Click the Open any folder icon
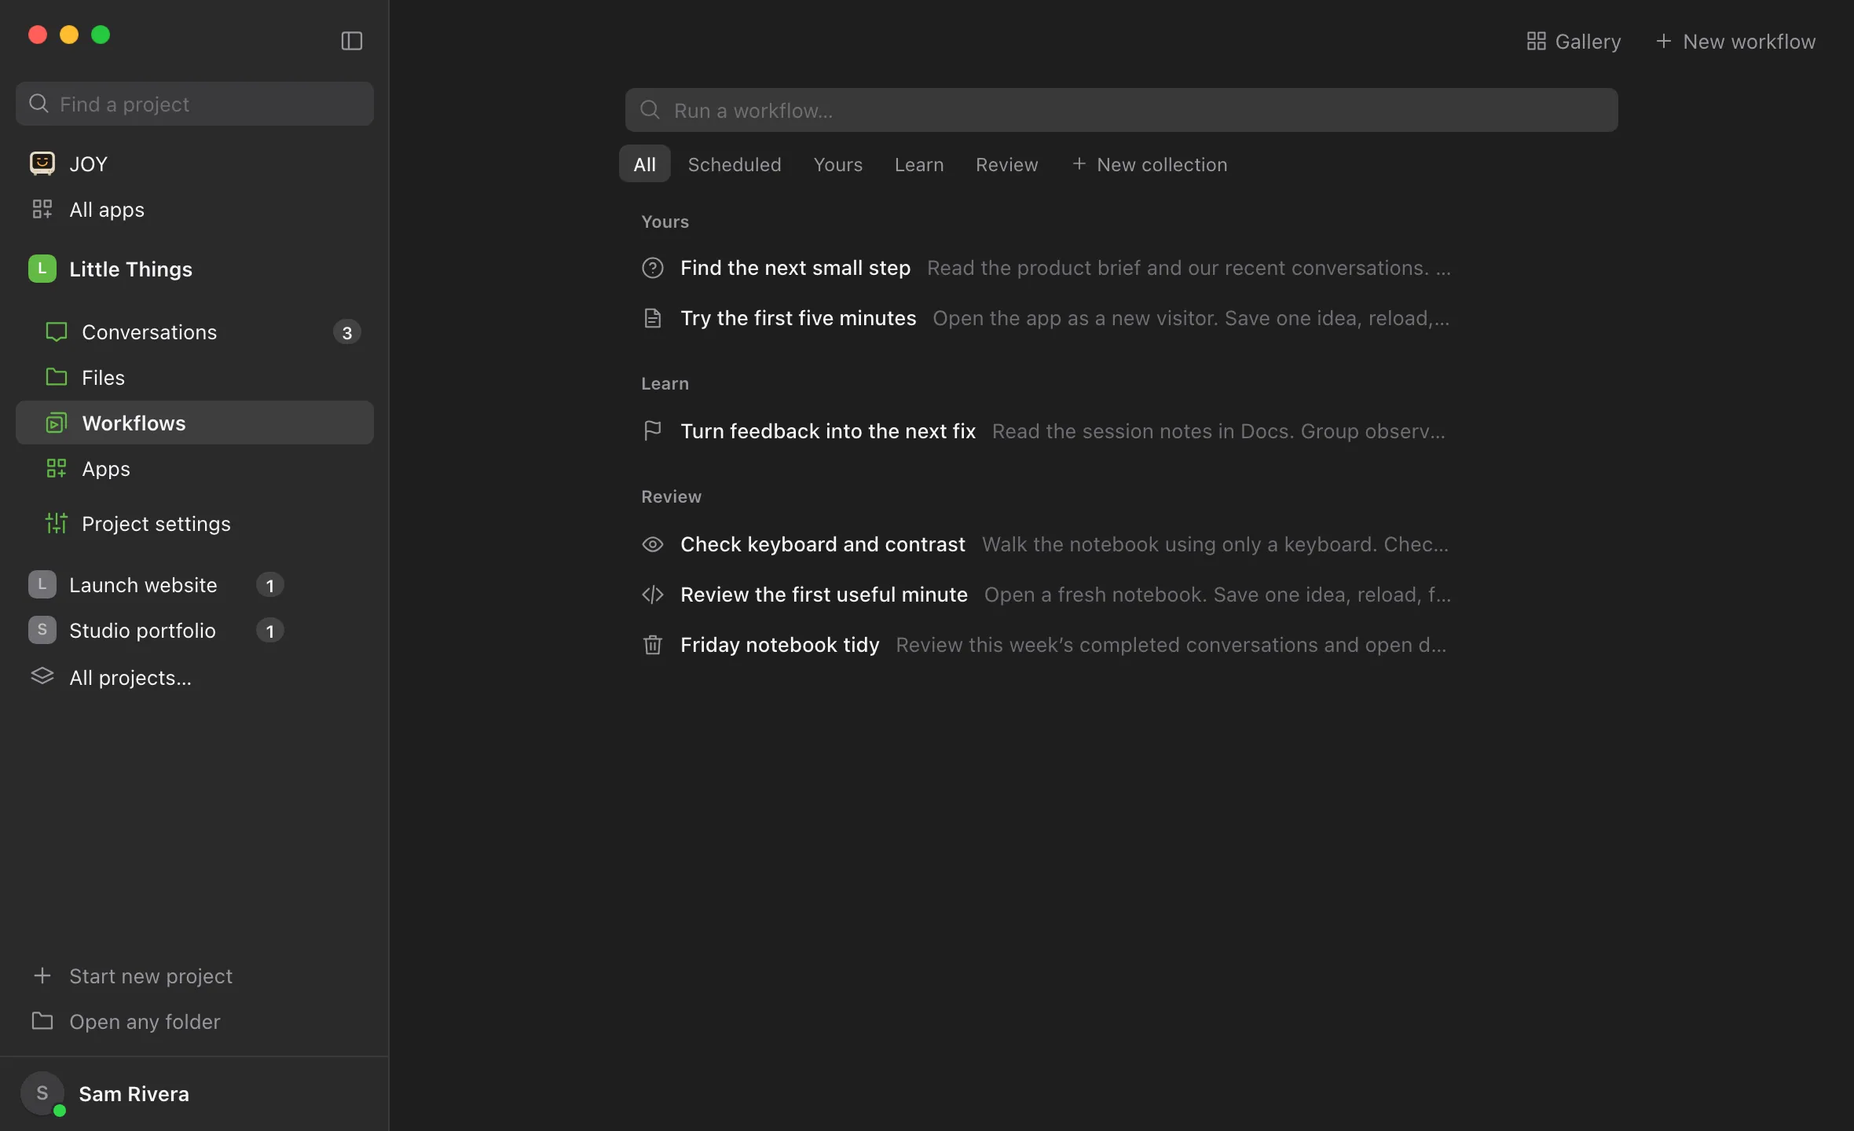 pos(42,1021)
